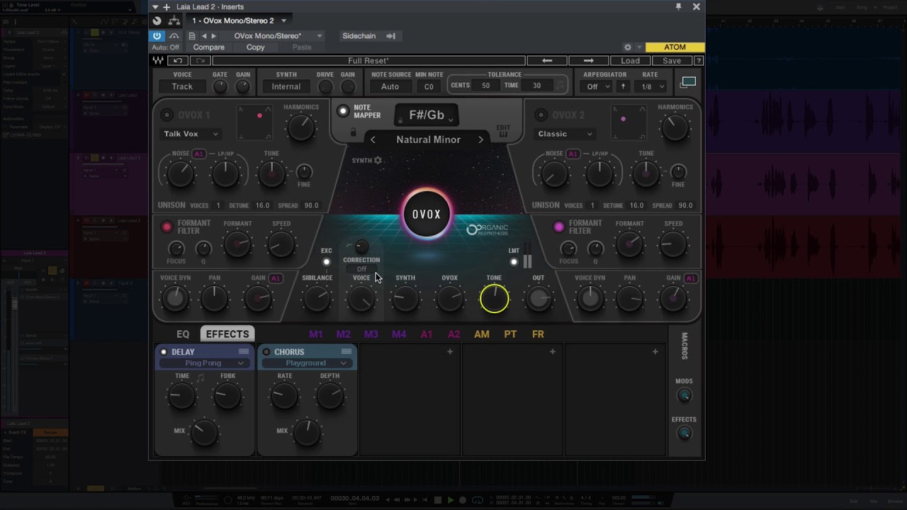Screen dimensions: 907x510
Task: Click the Compare button
Action: (208, 47)
